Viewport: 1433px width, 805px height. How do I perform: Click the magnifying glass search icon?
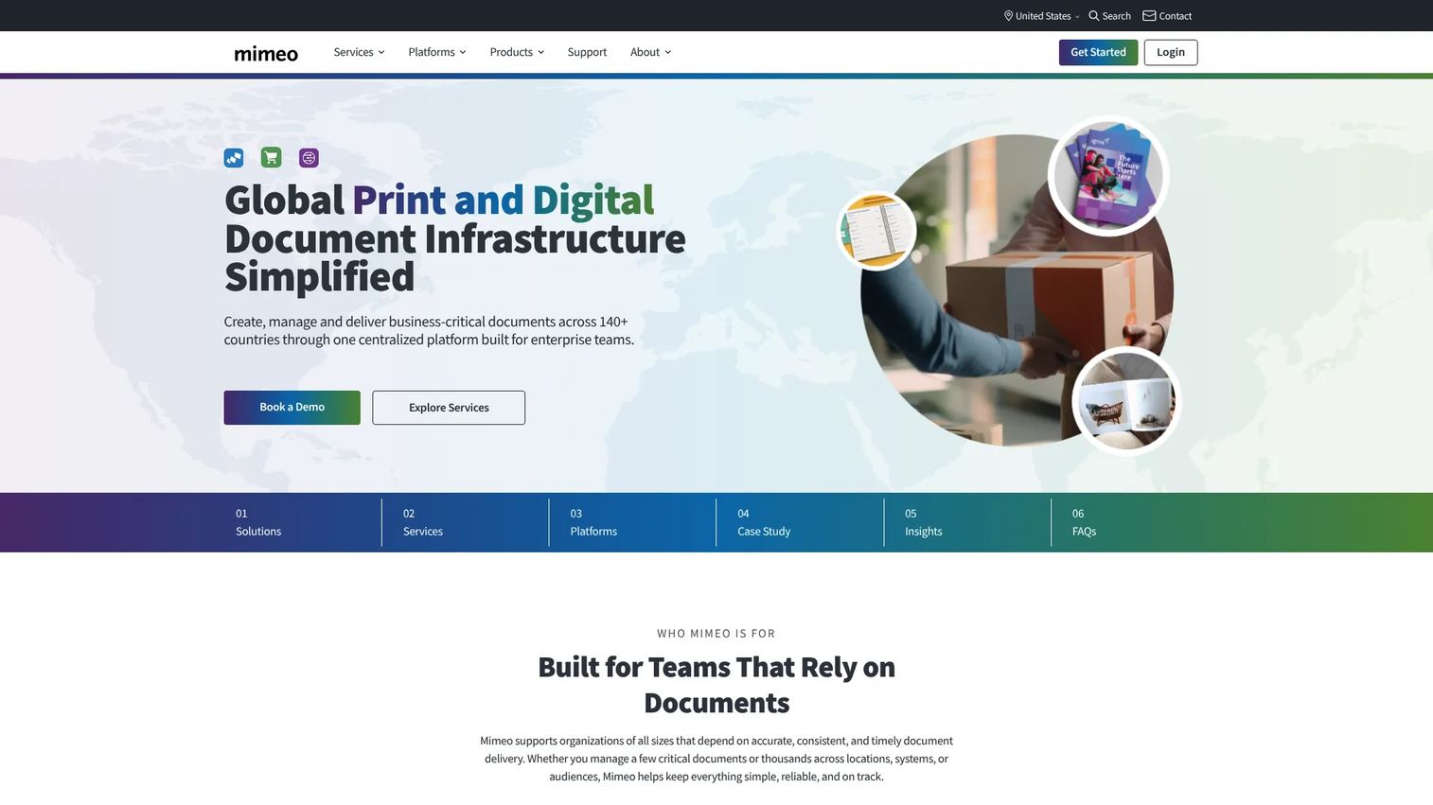(1093, 16)
